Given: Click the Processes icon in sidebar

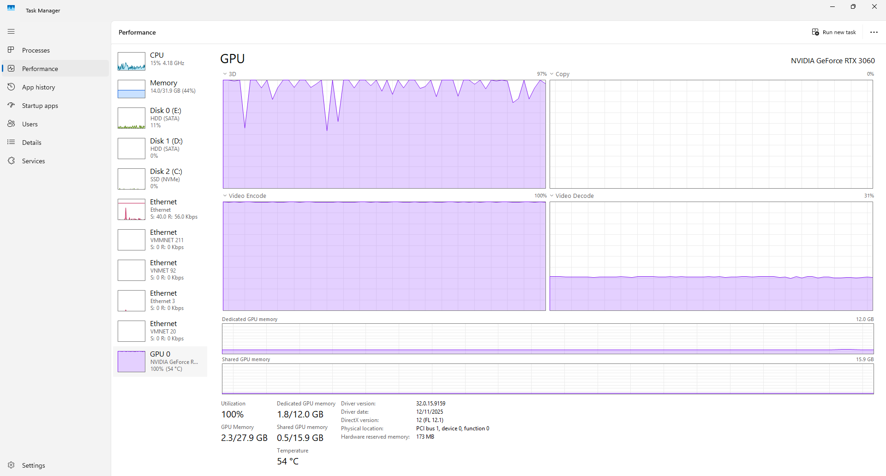Looking at the screenshot, I should (11, 50).
